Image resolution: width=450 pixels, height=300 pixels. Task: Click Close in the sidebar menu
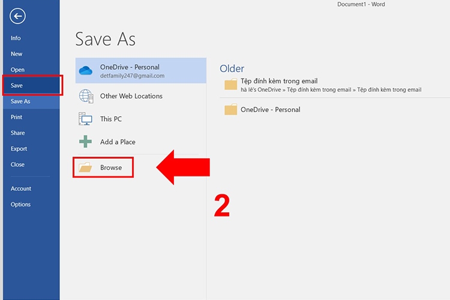pos(31,164)
